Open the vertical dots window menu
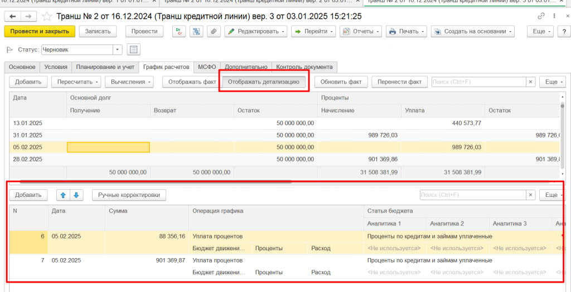571x292 pixels. [x=554, y=16]
